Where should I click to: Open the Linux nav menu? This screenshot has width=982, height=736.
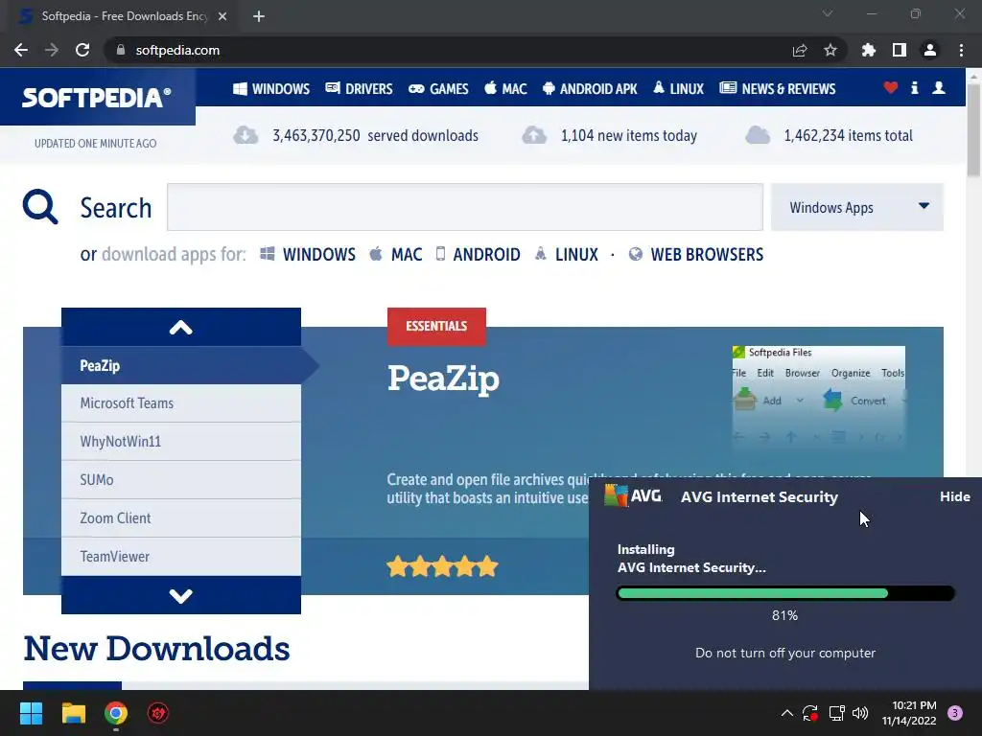coord(678,89)
